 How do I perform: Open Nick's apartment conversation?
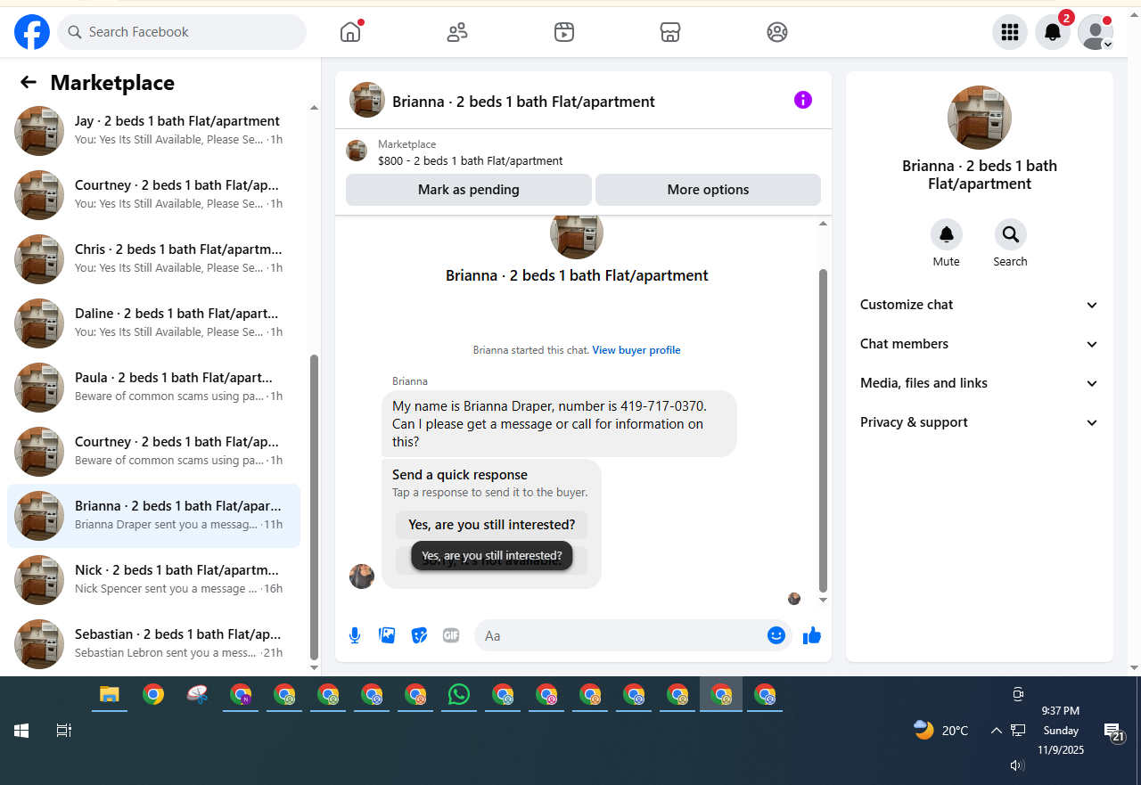[153, 580]
